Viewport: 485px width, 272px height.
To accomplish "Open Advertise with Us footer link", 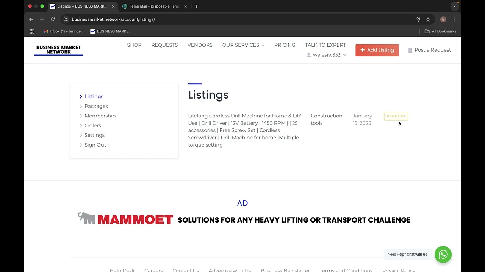I will click(x=230, y=270).
